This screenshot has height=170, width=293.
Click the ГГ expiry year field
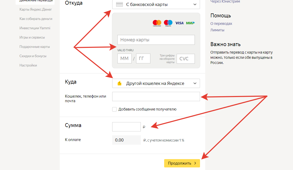point(143,58)
